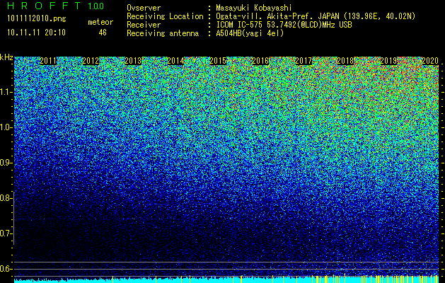Viewport: 445px width, 283px height.
Task: Click the 1.1 frequency axis label
Action: [x=6, y=92]
